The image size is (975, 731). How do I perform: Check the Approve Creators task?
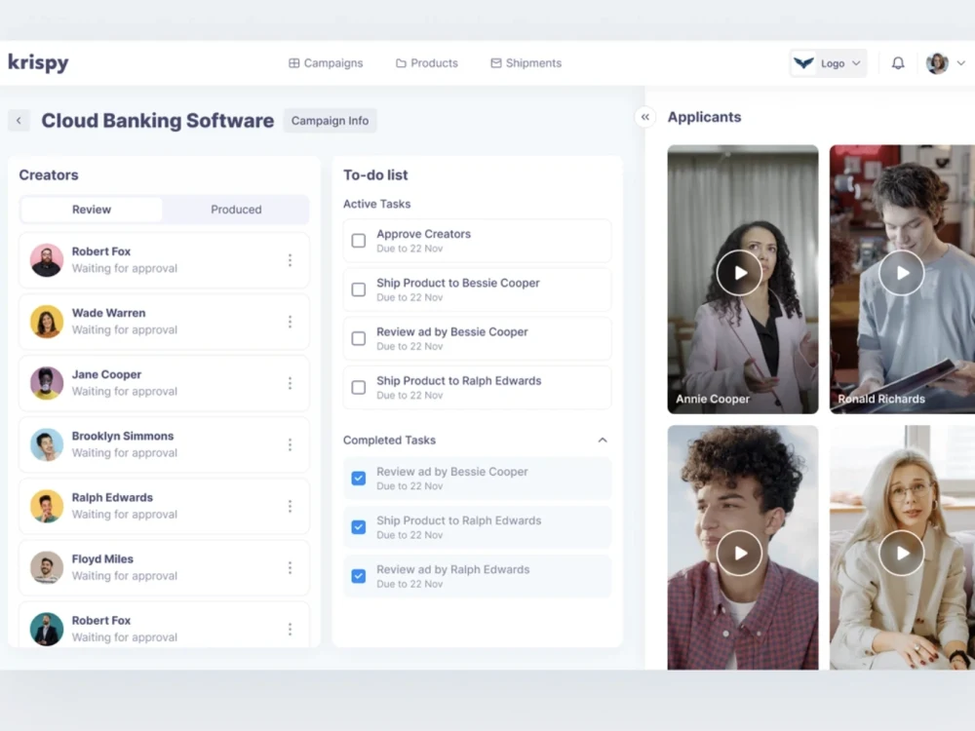(359, 241)
